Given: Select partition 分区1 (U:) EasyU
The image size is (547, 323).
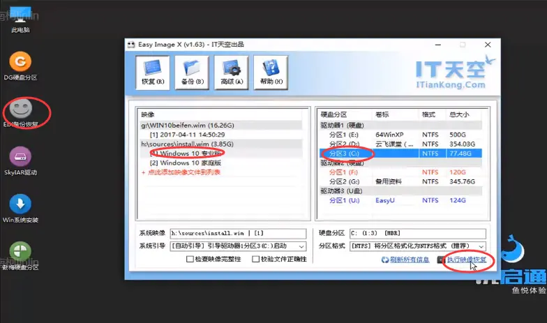Looking at the screenshot, I should [x=400, y=201].
